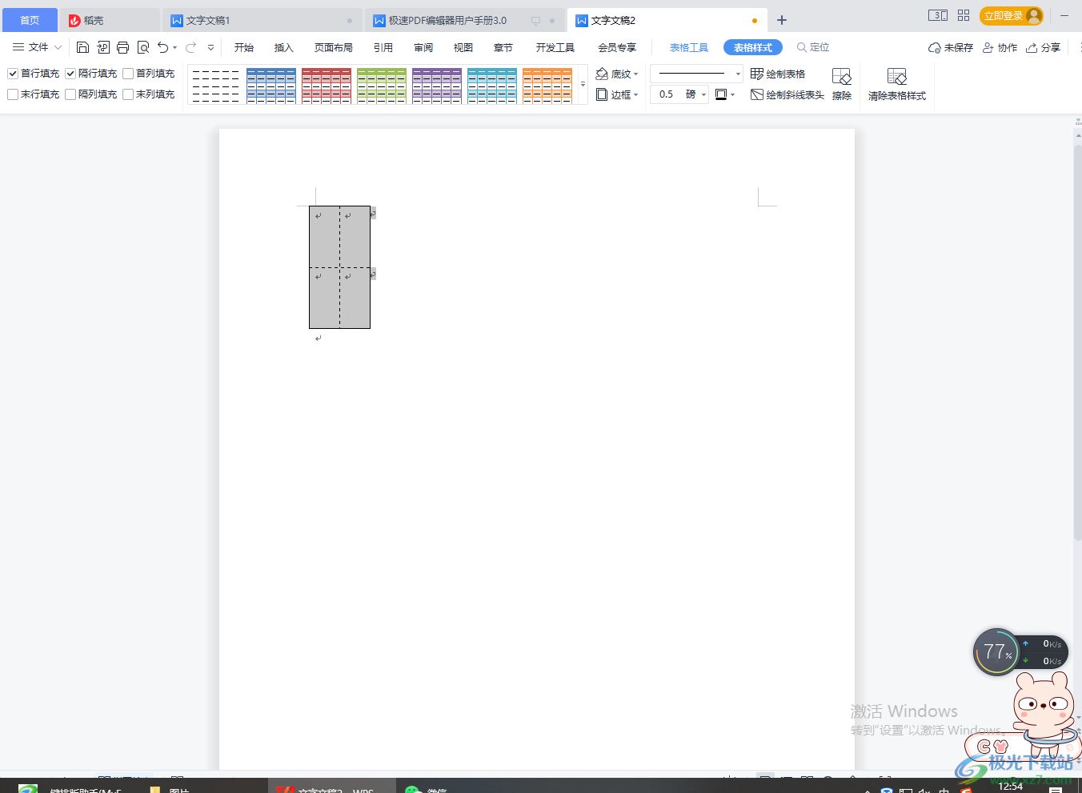Check Last Row Fill (末行填充)
The image size is (1082, 793).
(x=13, y=94)
